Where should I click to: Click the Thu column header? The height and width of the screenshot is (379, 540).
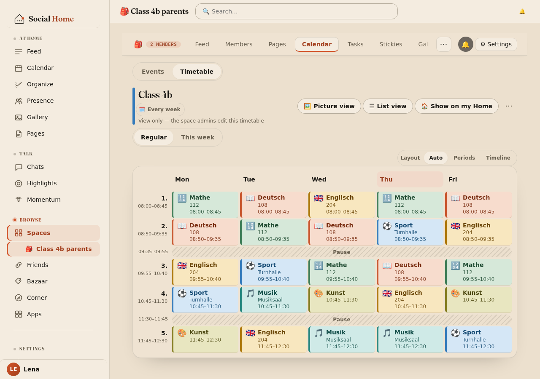410,179
